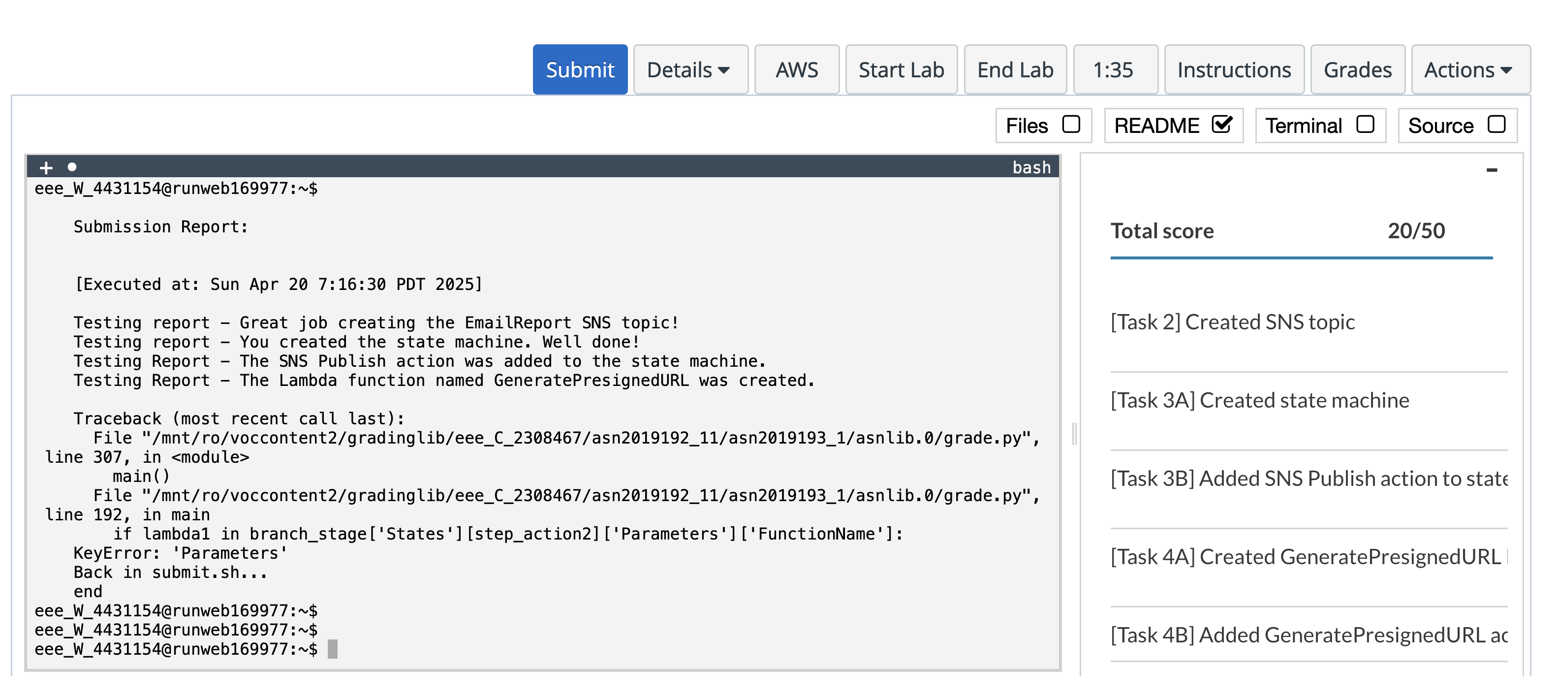Select Task 2 Created SNS topic row
The width and height of the screenshot is (1558, 700).
[x=1309, y=322]
